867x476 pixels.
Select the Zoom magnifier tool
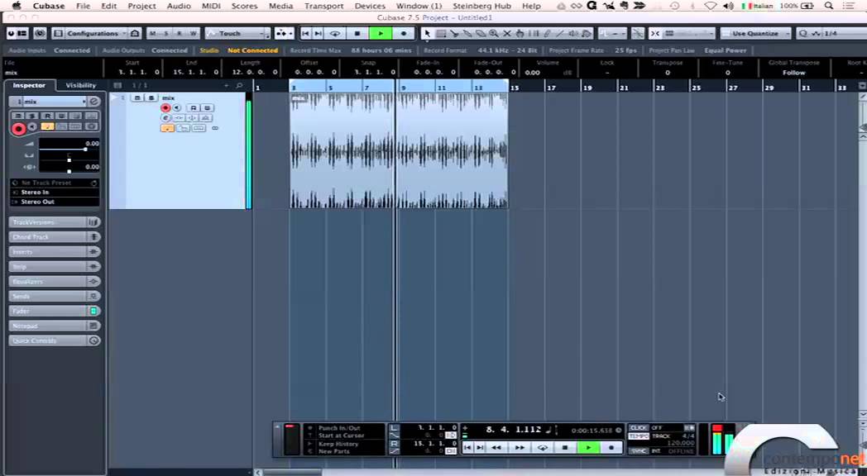coord(493,34)
